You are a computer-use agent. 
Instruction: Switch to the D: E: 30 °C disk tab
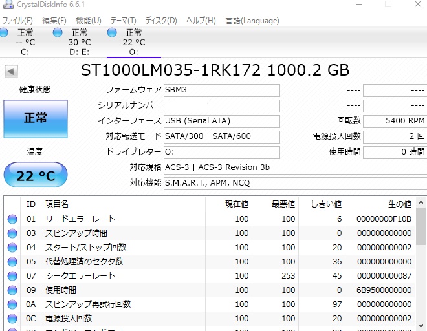(x=79, y=42)
